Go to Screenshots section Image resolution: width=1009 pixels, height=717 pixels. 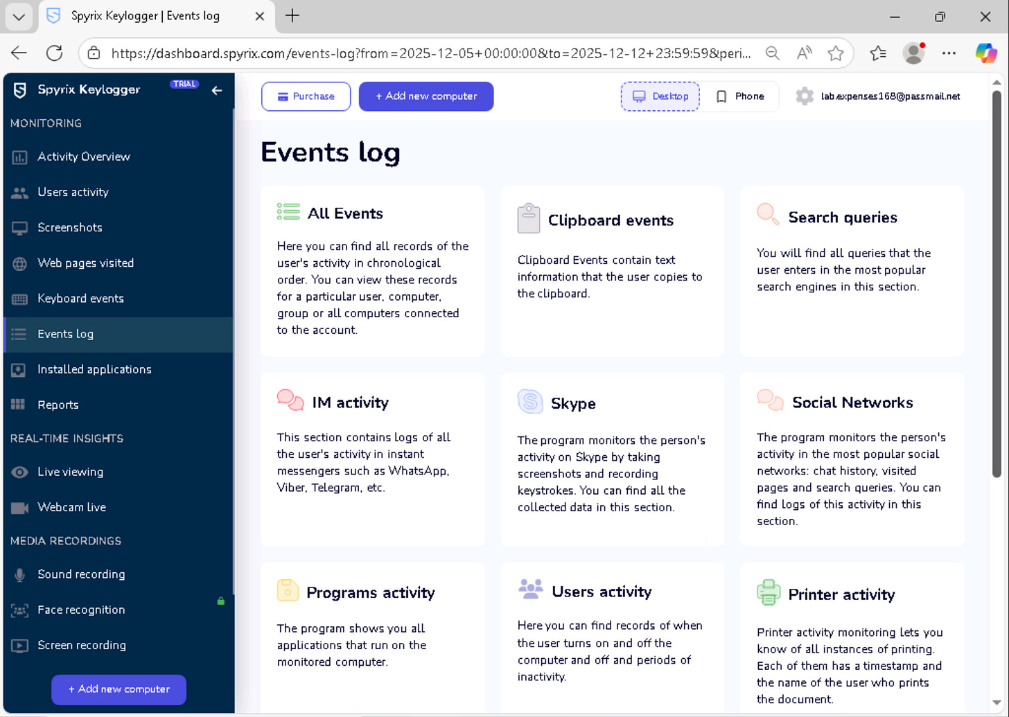tap(70, 228)
